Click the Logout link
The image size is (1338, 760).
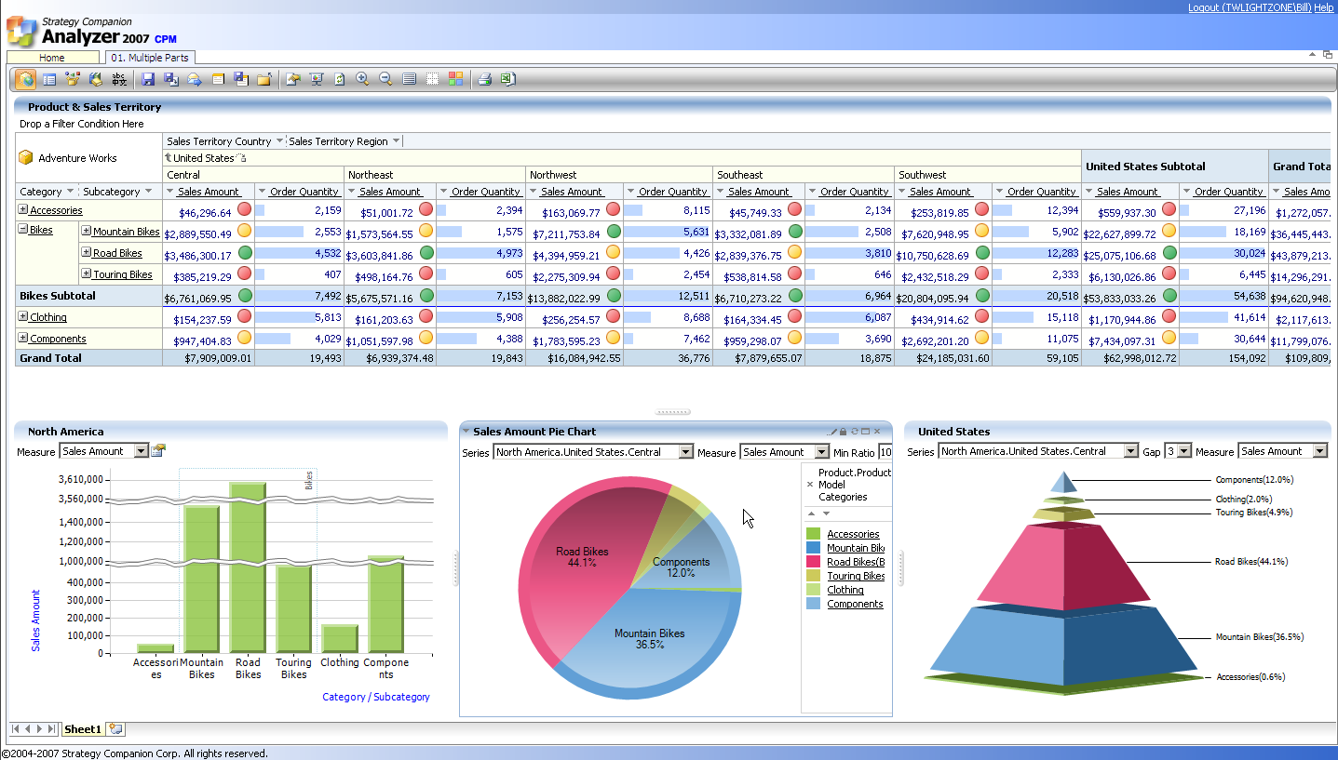(x=1204, y=7)
